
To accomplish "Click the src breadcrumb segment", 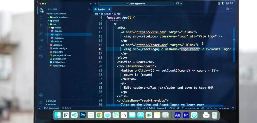I will (97, 14).
